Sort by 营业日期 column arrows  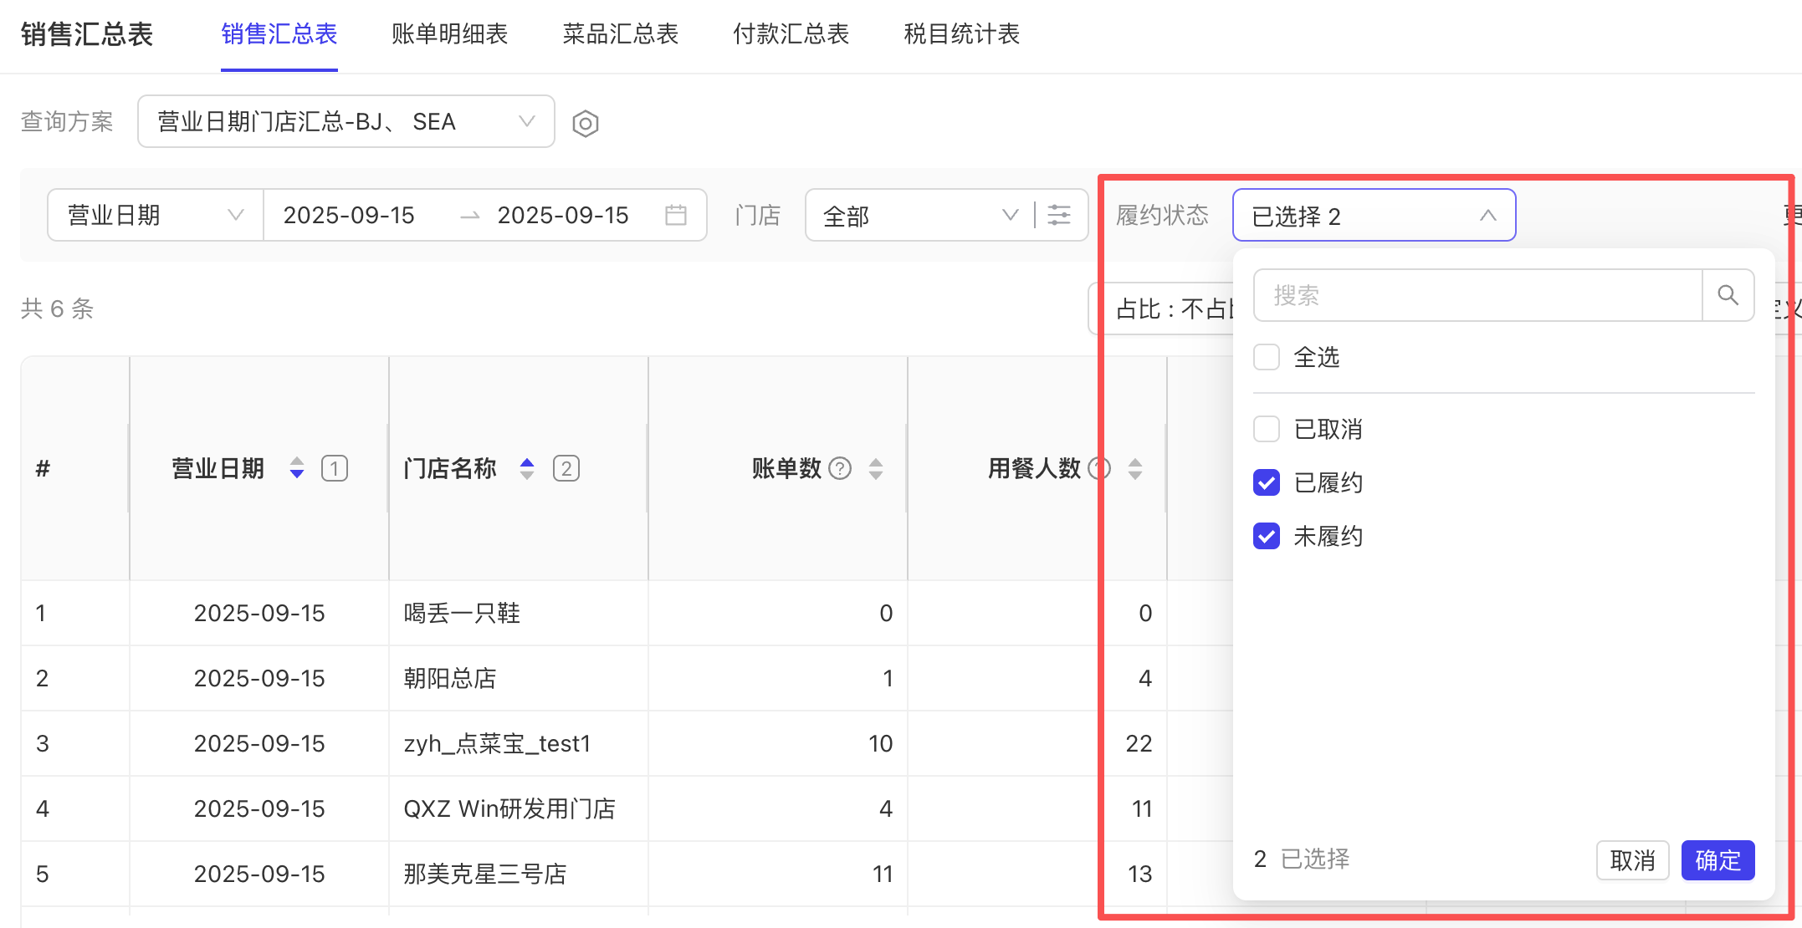point(297,468)
